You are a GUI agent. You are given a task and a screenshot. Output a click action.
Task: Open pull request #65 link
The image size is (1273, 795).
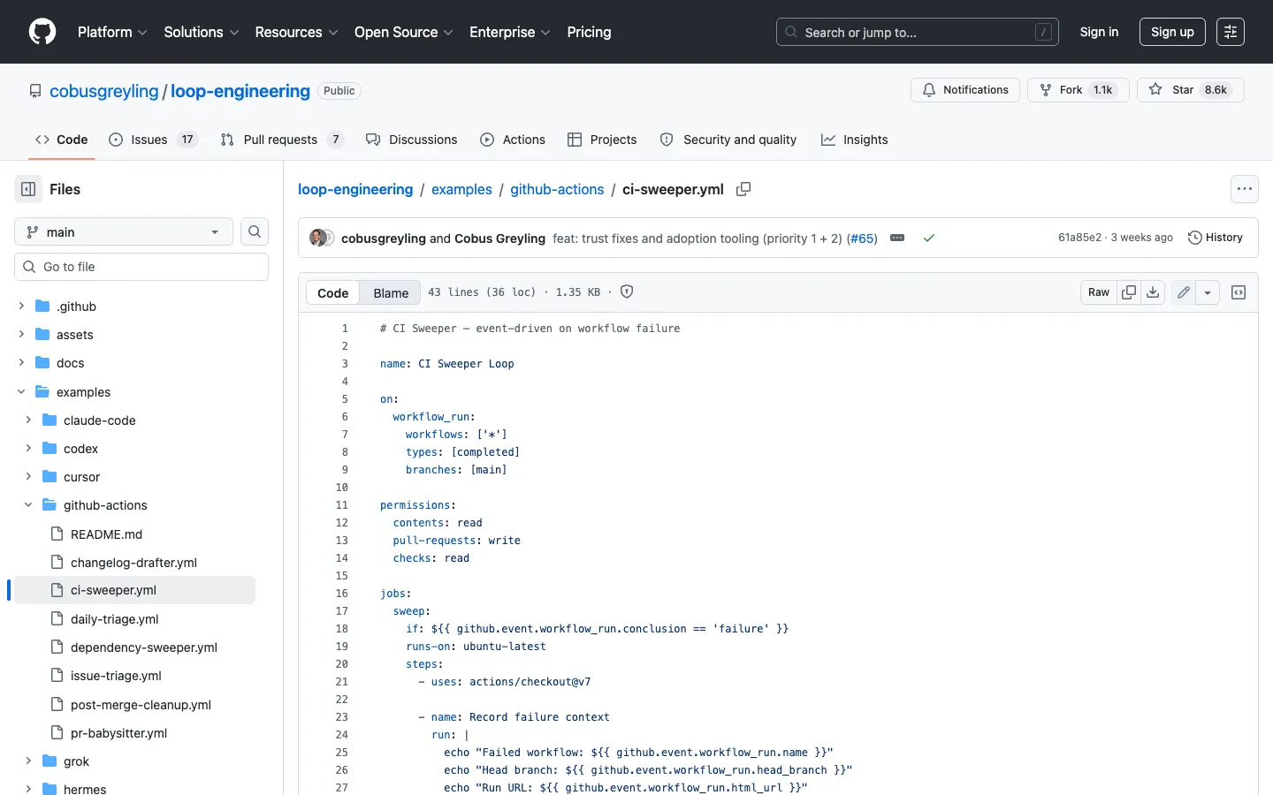863,238
